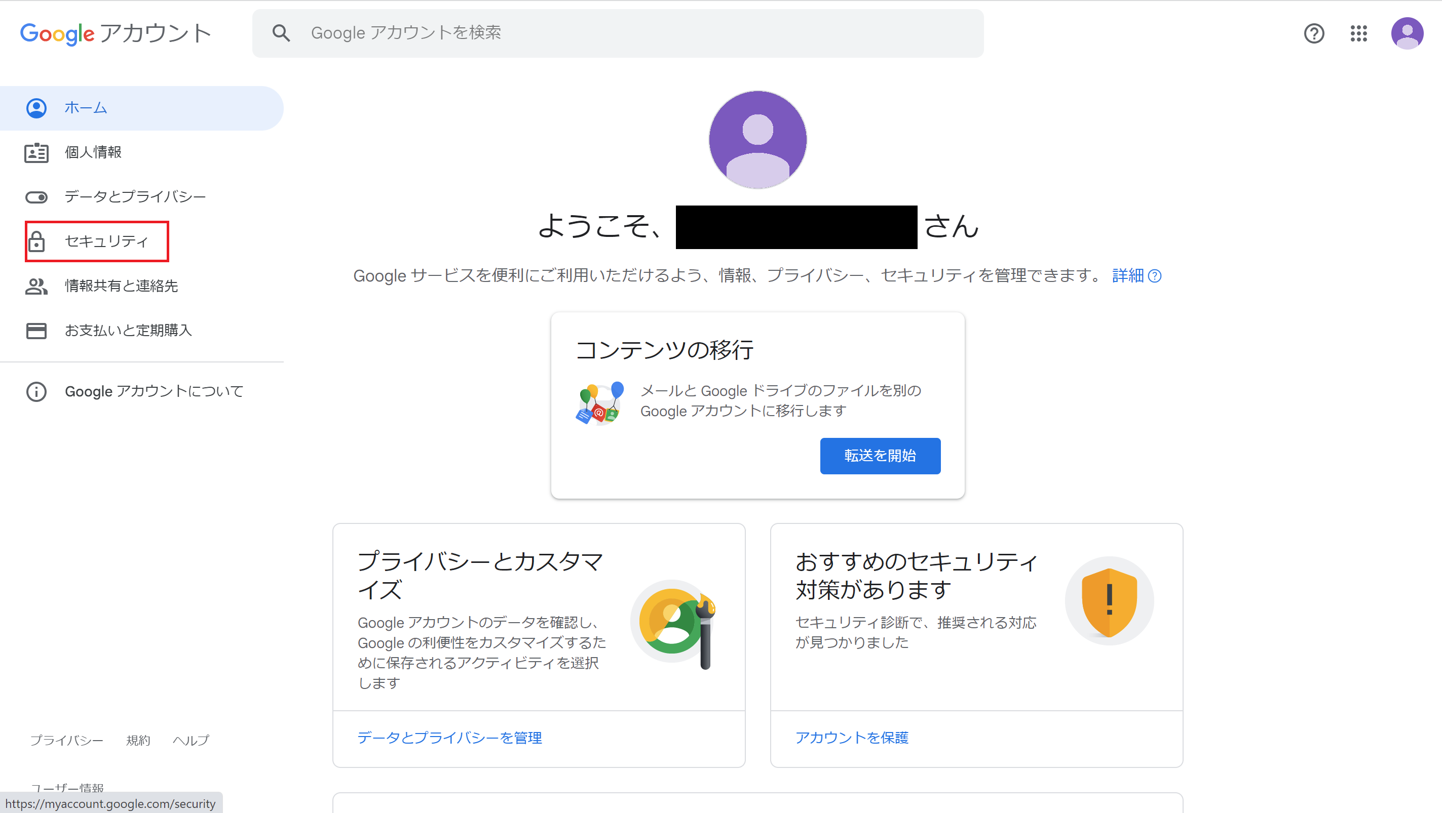This screenshot has width=1442, height=813.
Task: Click the セキュリティ lock icon
Action: pyautogui.click(x=36, y=241)
